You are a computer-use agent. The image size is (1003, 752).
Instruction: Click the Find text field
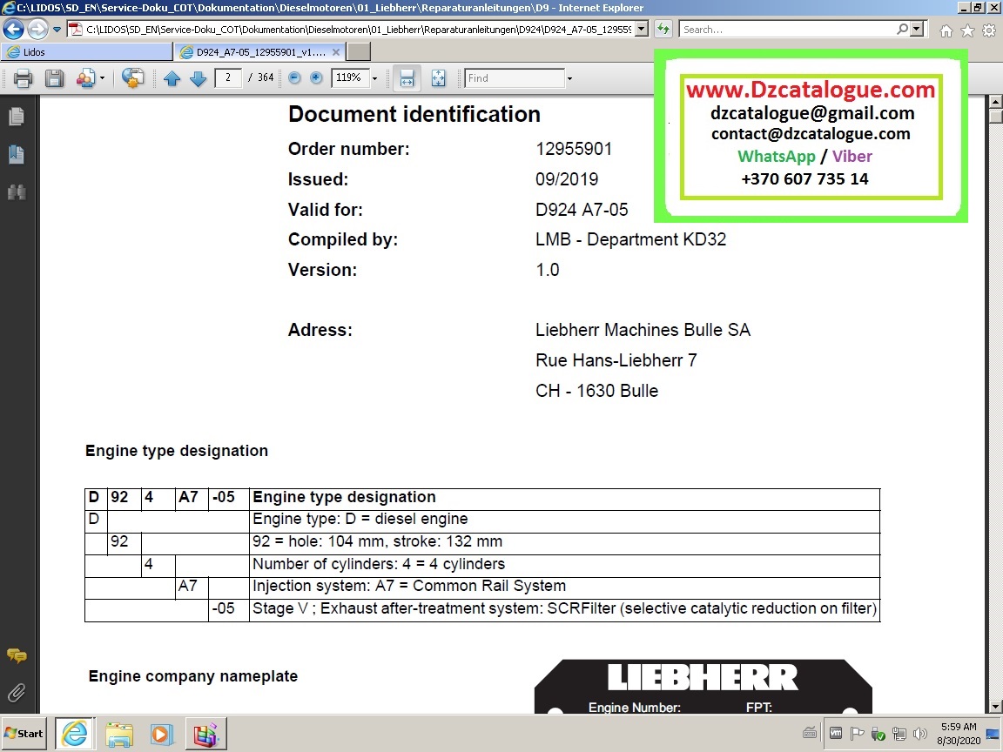point(515,78)
